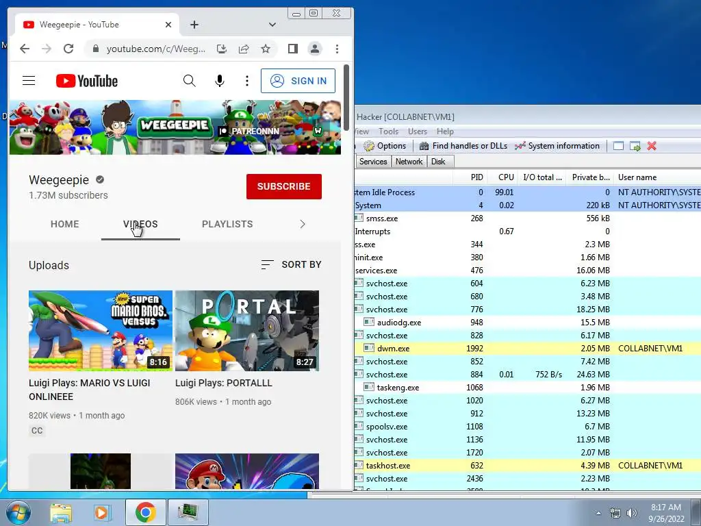Open YouTube settings three-dot menu
Viewport: 701px width, 526px height.
click(246, 81)
